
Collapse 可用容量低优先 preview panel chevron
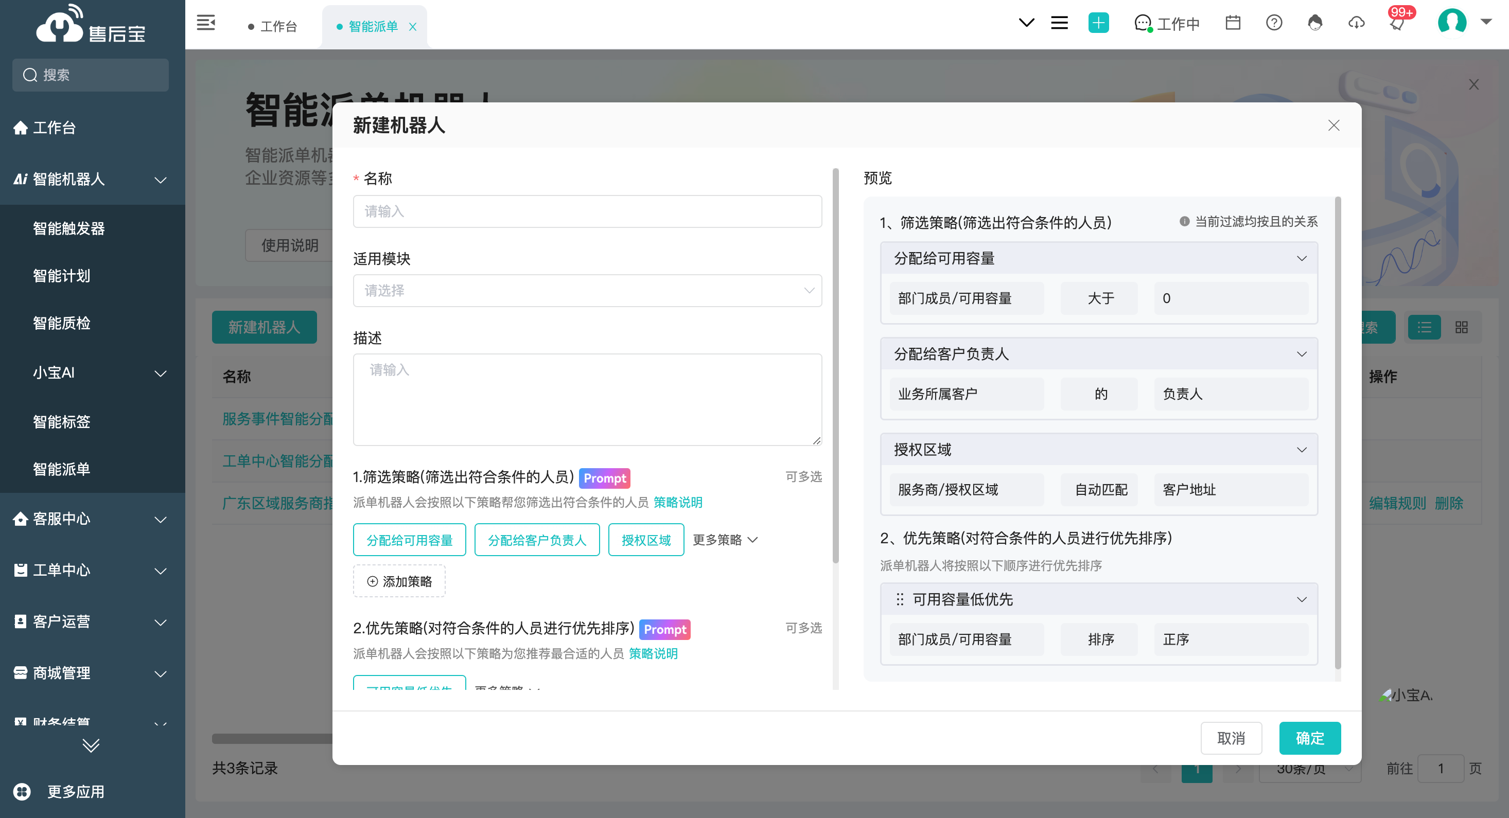(x=1302, y=599)
